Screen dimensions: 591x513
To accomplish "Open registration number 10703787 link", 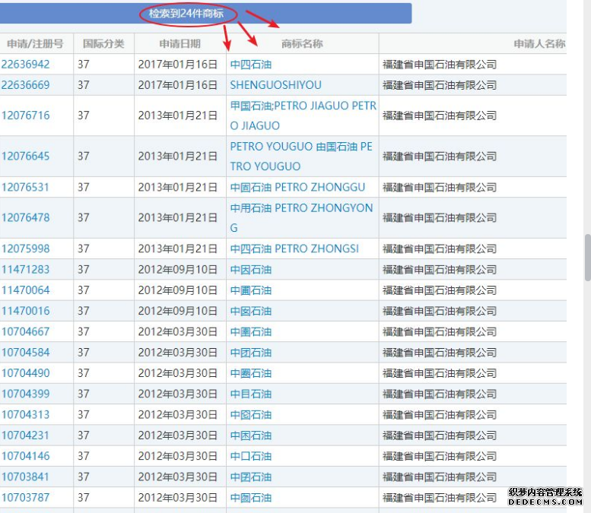I will coord(25,498).
